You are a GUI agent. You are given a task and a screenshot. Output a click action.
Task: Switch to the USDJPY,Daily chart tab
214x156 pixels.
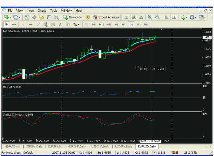point(124,146)
